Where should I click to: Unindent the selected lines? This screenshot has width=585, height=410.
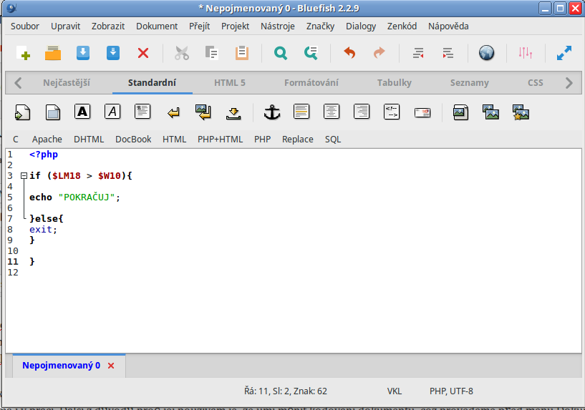point(418,53)
